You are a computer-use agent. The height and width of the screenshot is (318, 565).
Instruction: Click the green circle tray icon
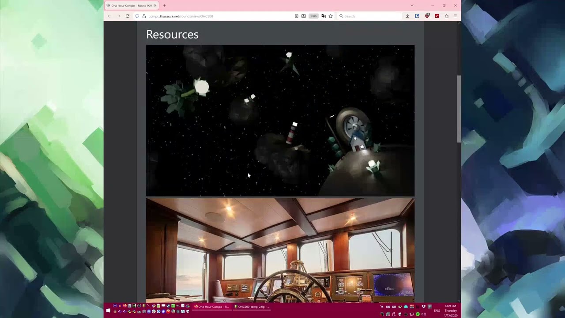[418, 314]
